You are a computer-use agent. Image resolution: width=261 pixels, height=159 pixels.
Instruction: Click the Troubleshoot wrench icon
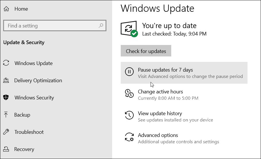pyautogui.click(x=6, y=132)
